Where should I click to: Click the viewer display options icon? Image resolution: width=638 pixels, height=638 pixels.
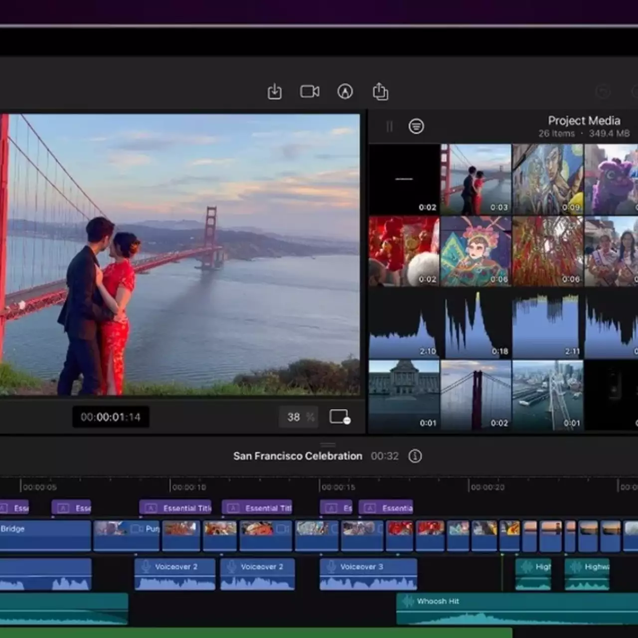[340, 417]
